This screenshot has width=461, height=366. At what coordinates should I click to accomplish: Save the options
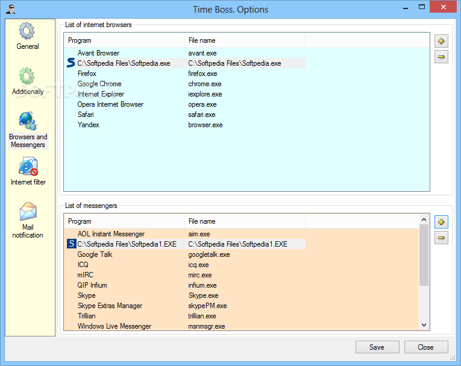[377, 347]
